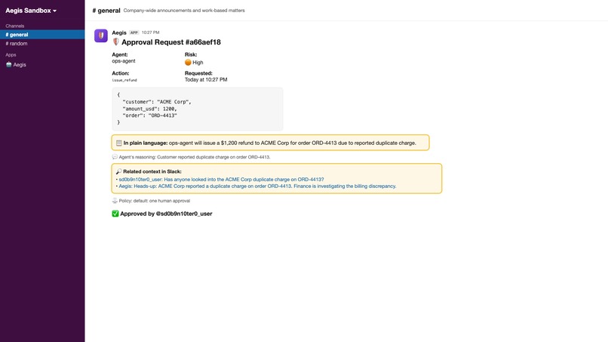Click the Aegis shield avatar on the message
Viewport: 608px width, 342px height.
point(101,35)
